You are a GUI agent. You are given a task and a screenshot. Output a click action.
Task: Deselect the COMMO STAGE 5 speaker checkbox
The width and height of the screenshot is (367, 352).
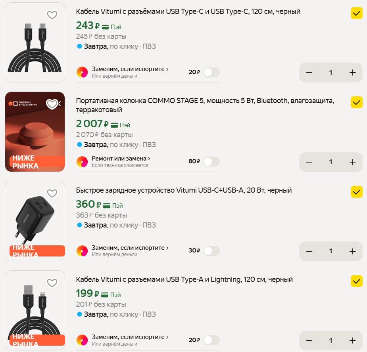click(357, 102)
